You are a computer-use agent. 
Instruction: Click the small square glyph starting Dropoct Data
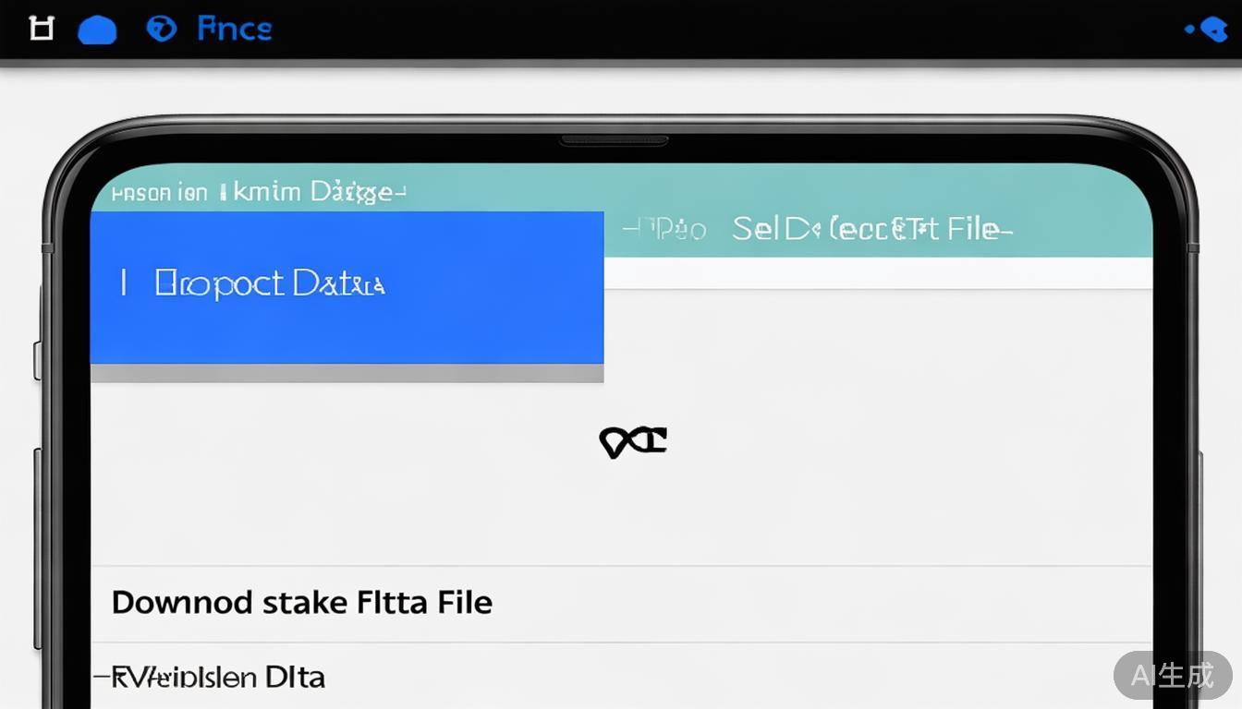click(x=164, y=282)
